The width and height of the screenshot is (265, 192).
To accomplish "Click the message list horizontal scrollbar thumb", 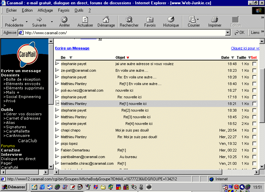I will coord(140,172).
